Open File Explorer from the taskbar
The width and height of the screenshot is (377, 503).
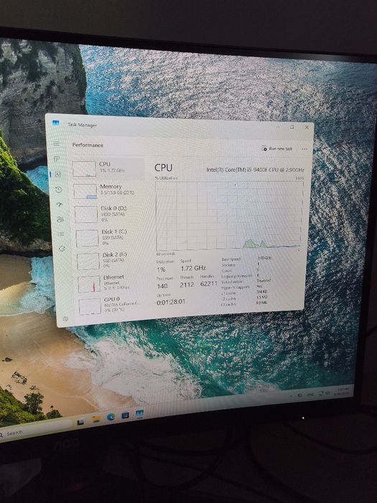(x=96, y=419)
